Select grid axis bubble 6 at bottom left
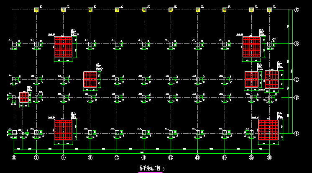 pos(14,158)
